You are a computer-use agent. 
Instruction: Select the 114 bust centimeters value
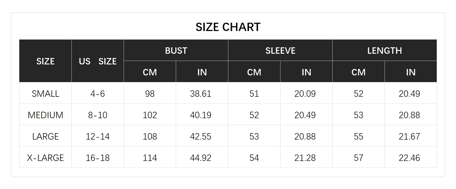point(150,158)
